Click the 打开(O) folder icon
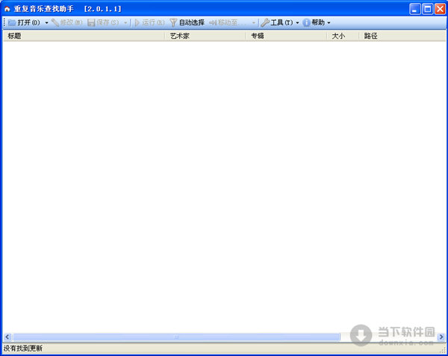The width and height of the screenshot is (448, 356). point(12,22)
